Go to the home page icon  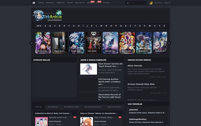point(34,3)
